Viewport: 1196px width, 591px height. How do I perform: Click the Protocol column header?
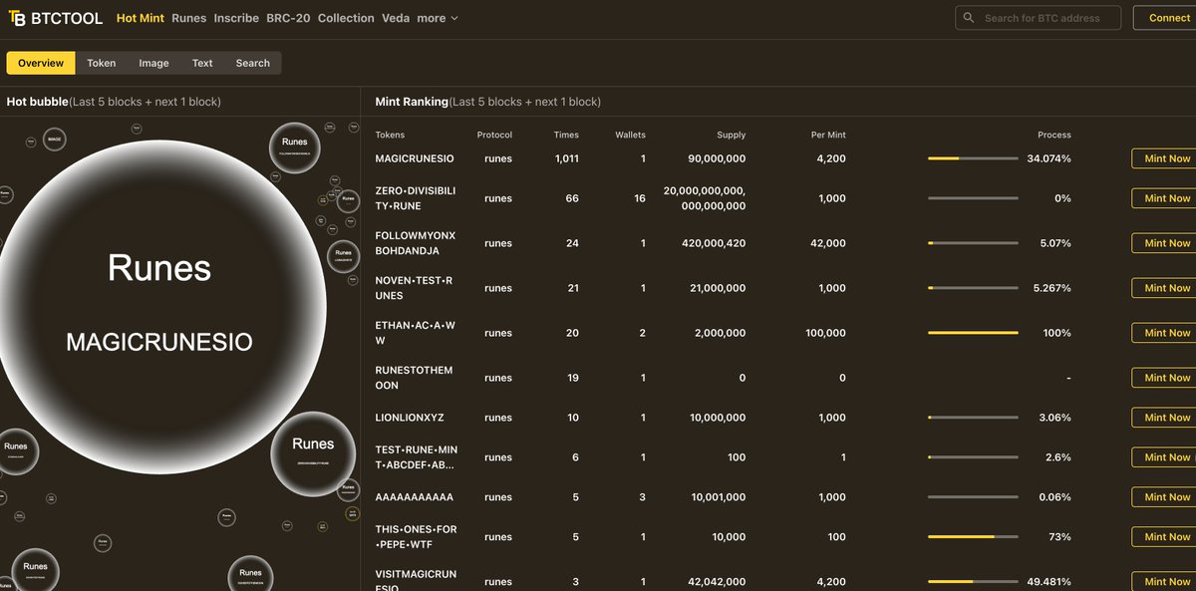pyautogui.click(x=494, y=135)
